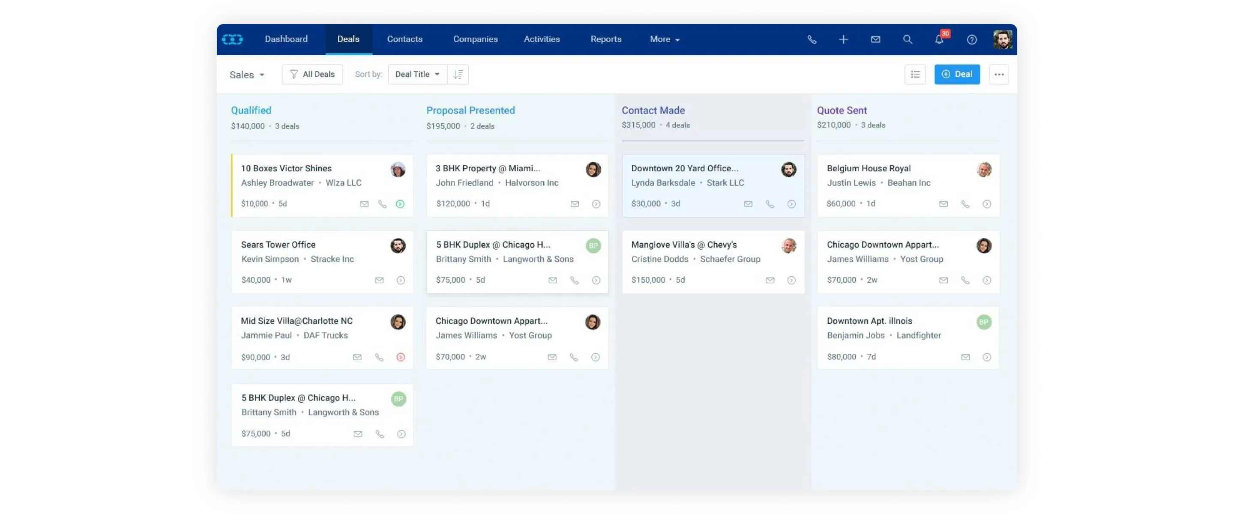Toggle the sort order direction icon
Viewport: 1234px width, 514px height.
tap(458, 74)
